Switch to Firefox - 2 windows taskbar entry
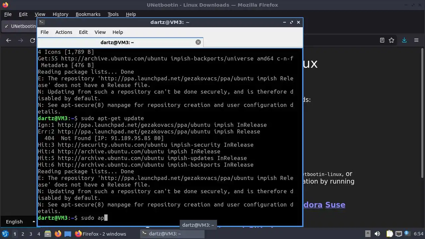The image size is (425, 239). (x=101, y=234)
